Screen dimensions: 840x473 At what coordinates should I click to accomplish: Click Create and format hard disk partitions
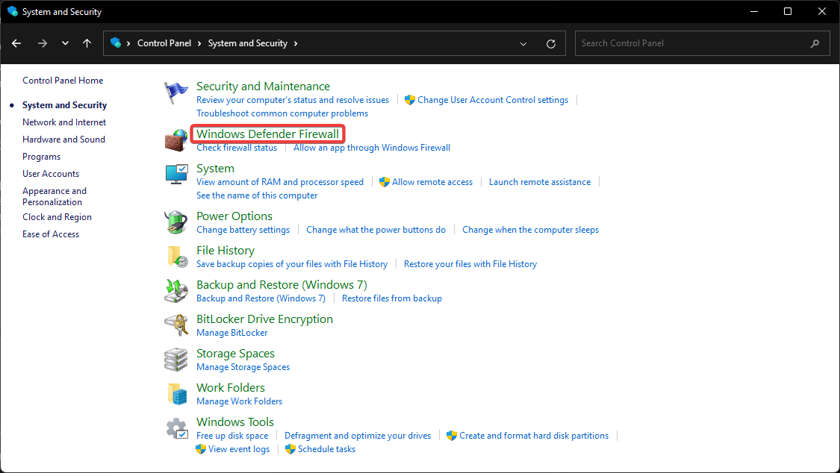534,436
